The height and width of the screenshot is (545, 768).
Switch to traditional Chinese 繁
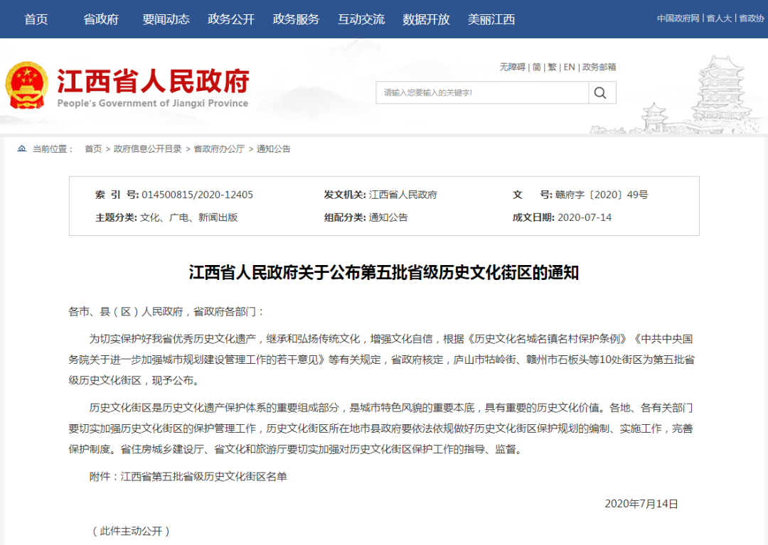coord(552,67)
